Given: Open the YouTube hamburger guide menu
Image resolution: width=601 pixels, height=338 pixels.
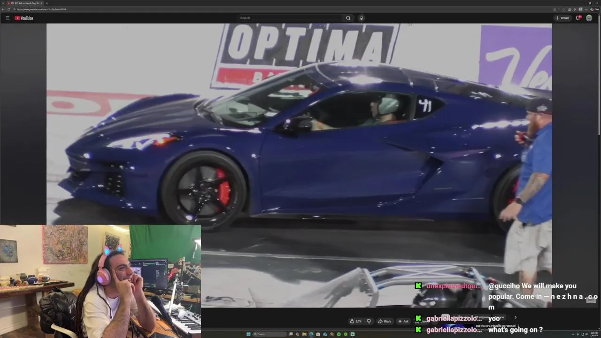Looking at the screenshot, I should 8,18.
